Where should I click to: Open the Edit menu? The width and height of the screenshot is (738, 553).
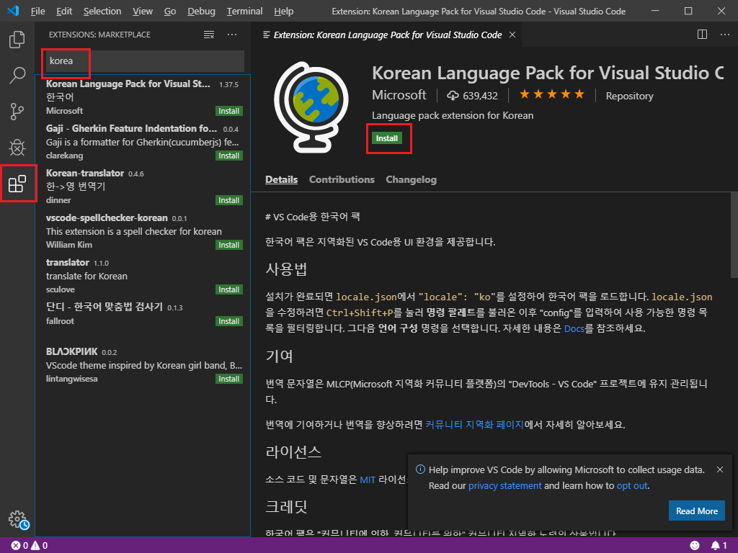tap(64, 12)
